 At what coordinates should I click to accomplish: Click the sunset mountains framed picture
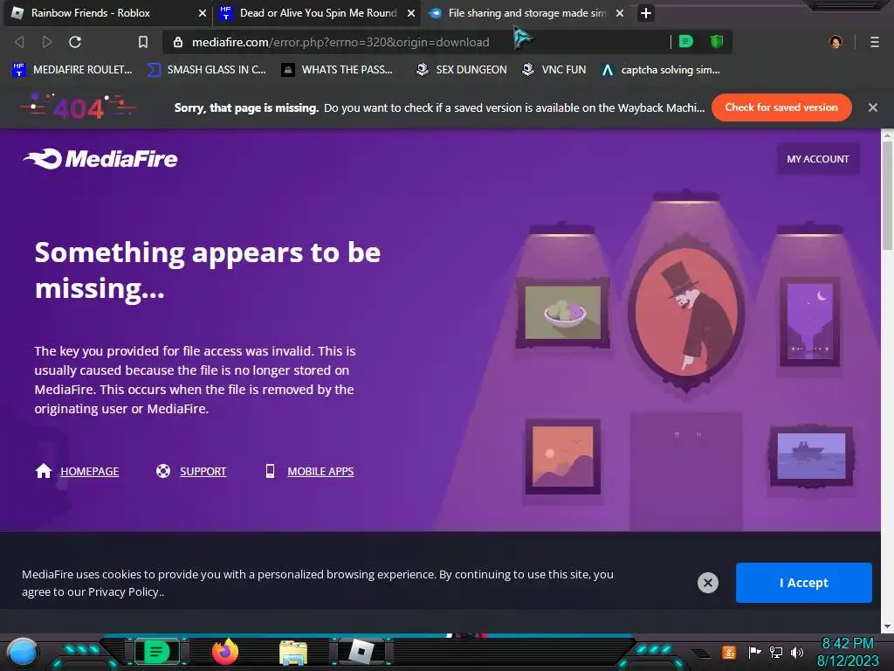(563, 456)
